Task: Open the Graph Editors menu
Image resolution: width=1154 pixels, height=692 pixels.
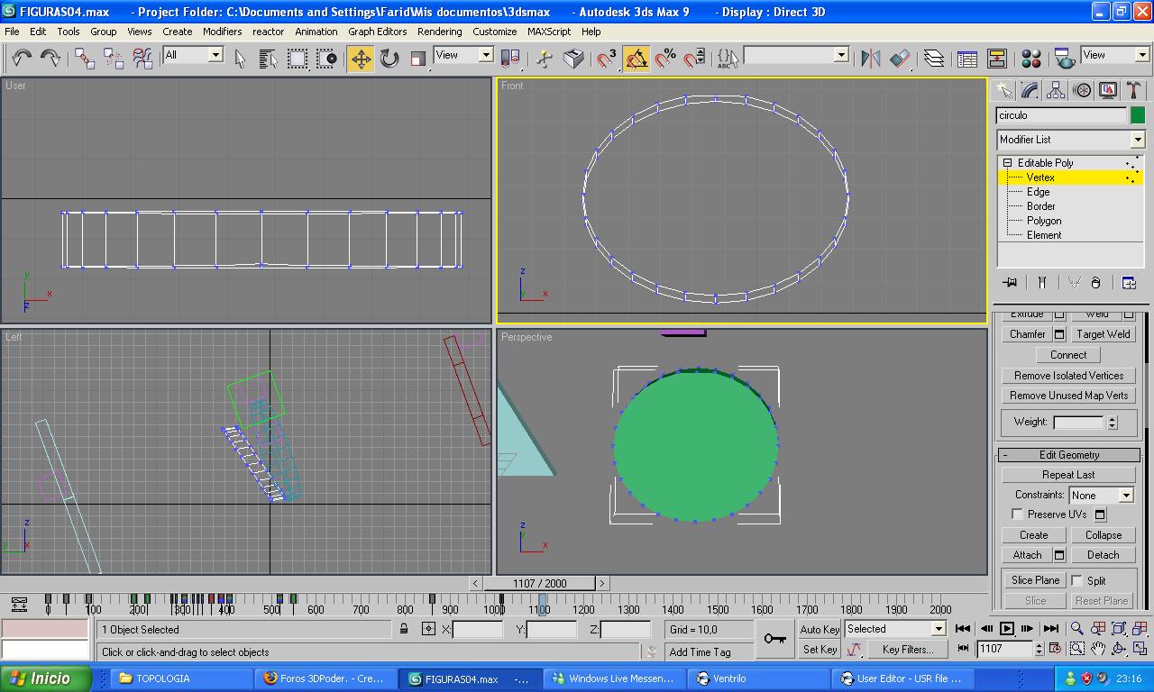Action: point(377,31)
